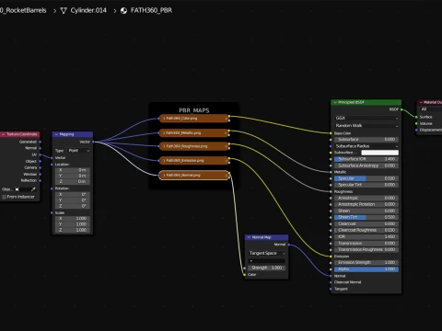Viewport: 442px width, 331px height.
Task: Open the Mapping Type Point dropdown
Action: (x=78, y=151)
